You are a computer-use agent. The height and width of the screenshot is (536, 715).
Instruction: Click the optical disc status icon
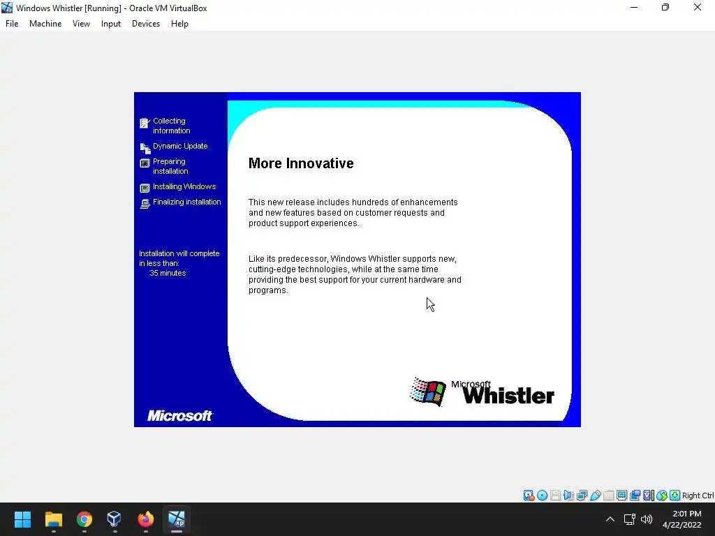coord(542,496)
